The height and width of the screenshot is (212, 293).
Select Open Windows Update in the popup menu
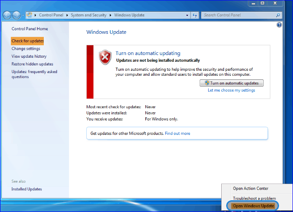(253, 206)
